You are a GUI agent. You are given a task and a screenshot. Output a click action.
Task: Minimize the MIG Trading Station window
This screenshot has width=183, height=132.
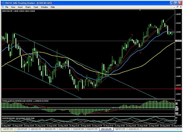point(172,3)
